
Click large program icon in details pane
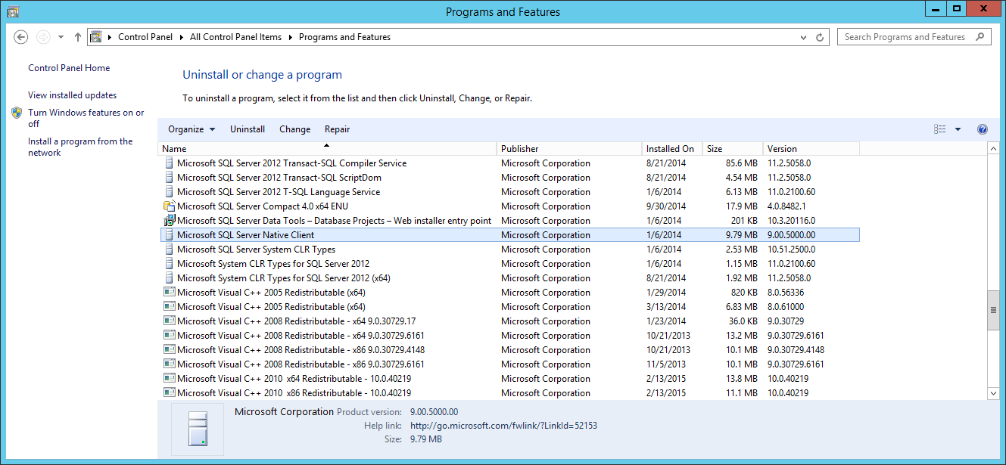pyautogui.click(x=198, y=429)
